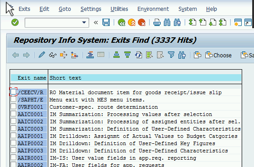Image resolution: width=254 pixels, height=167 pixels.
Task: Click the Filter funnel icon
Action: [171, 55]
